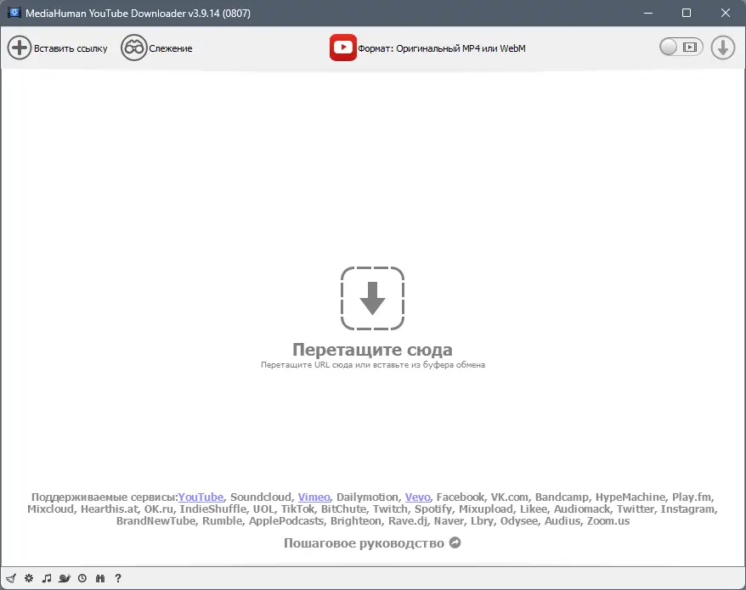Open preferences via the gear icon
Image resolution: width=746 pixels, height=590 pixels.
28,578
